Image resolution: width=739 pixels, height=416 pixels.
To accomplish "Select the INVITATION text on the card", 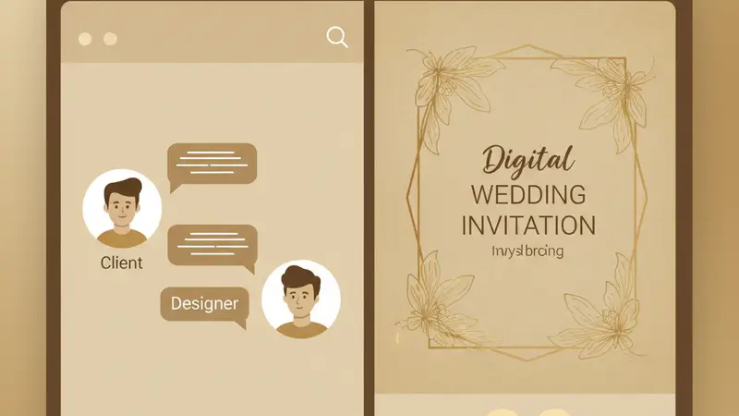I will [x=528, y=226].
